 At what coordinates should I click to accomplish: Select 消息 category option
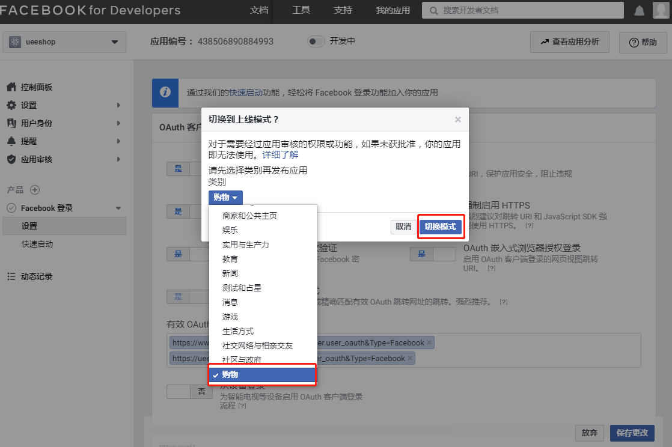click(x=263, y=302)
